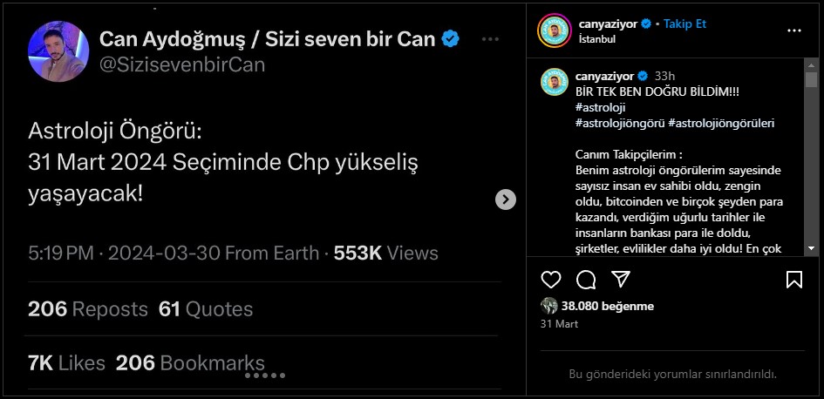Click the caption scrollbar down arrow
The height and width of the screenshot is (399, 824).
[811, 249]
